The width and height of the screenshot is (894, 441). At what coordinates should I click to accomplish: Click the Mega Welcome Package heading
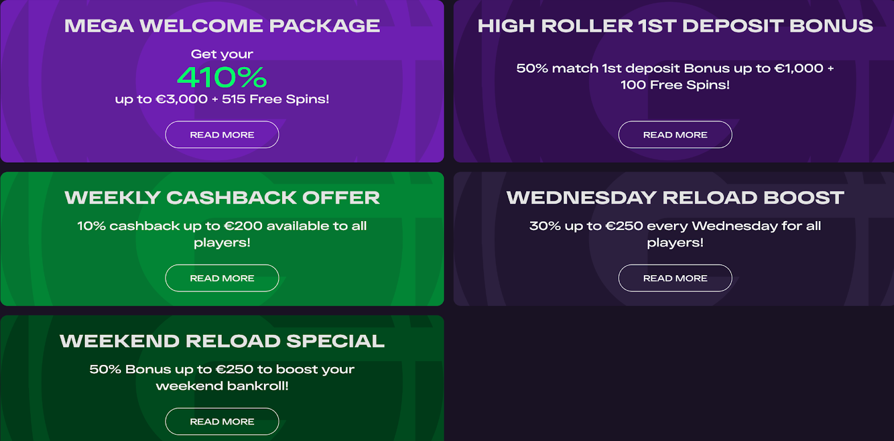pyautogui.click(x=222, y=26)
